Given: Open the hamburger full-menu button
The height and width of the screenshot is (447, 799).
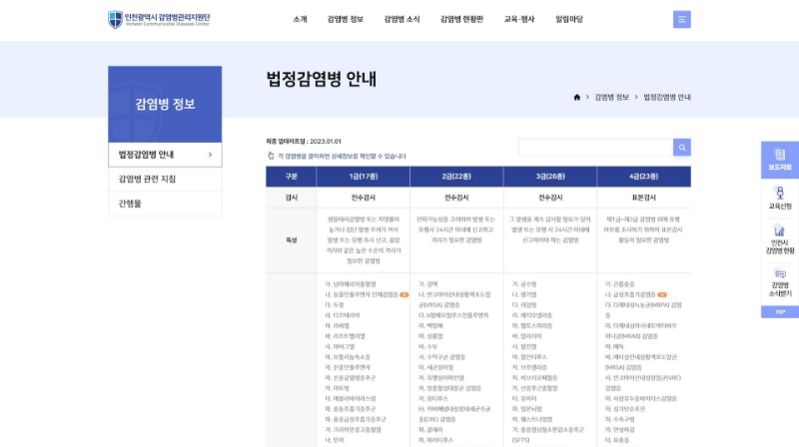Looking at the screenshot, I should [x=682, y=19].
